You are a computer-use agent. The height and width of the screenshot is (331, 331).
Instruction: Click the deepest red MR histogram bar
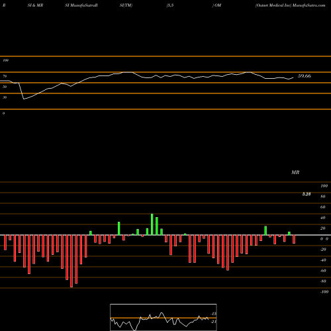point(71,261)
